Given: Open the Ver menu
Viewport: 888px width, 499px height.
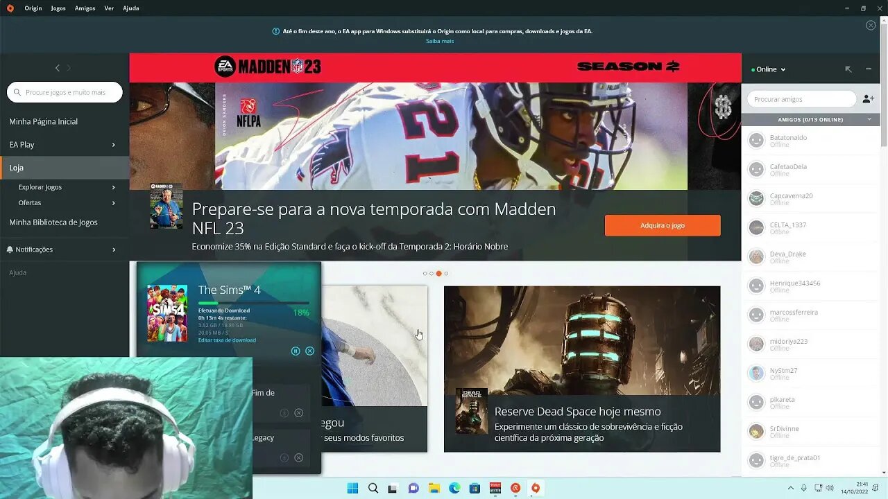Looking at the screenshot, I should point(109,8).
